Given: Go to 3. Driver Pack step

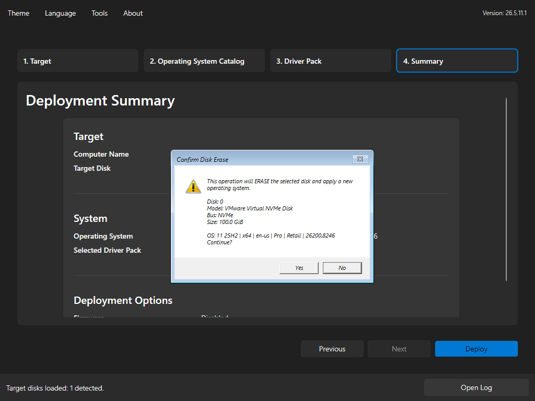Looking at the screenshot, I should tap(330, 61).
